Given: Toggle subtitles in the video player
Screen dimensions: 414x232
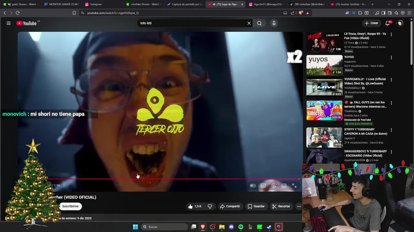Looking at the screenshot, I should coord(263,186).
